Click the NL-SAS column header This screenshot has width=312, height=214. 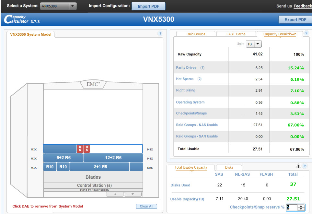point(242,174)
